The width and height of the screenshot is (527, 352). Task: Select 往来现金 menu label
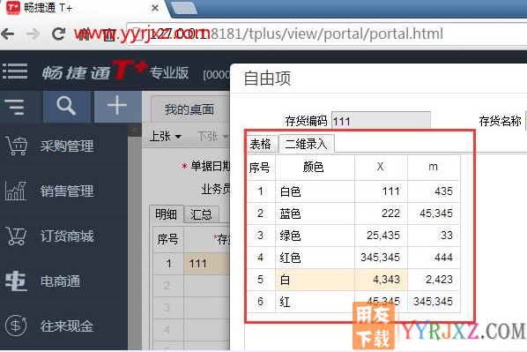click(67, 326)
